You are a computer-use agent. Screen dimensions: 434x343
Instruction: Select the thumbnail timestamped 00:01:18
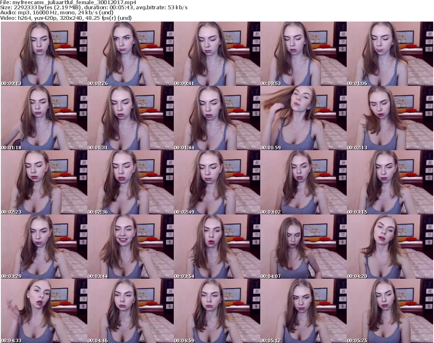[44, 118]
